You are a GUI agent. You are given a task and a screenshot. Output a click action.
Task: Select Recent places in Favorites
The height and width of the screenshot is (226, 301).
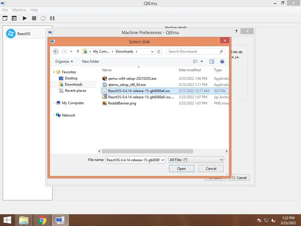tap(76, 91)
